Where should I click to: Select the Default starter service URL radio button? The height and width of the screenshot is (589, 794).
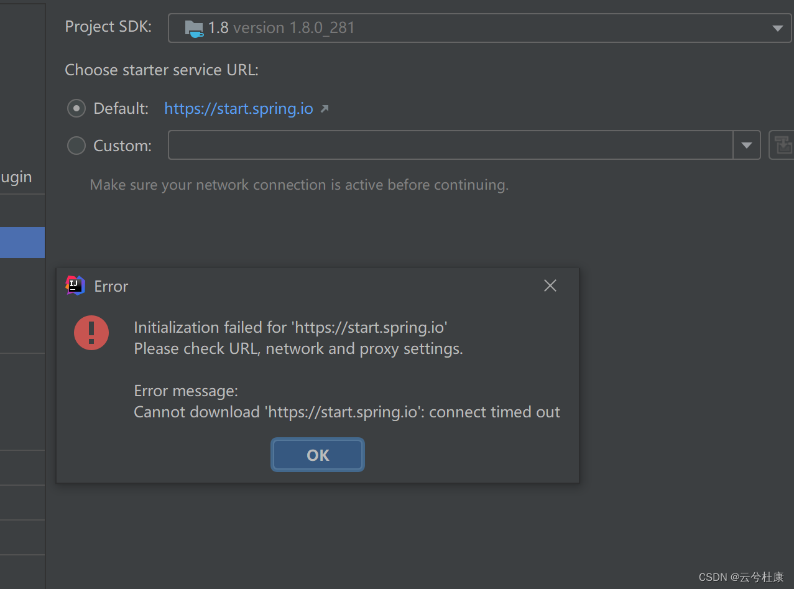coord(76,108)
